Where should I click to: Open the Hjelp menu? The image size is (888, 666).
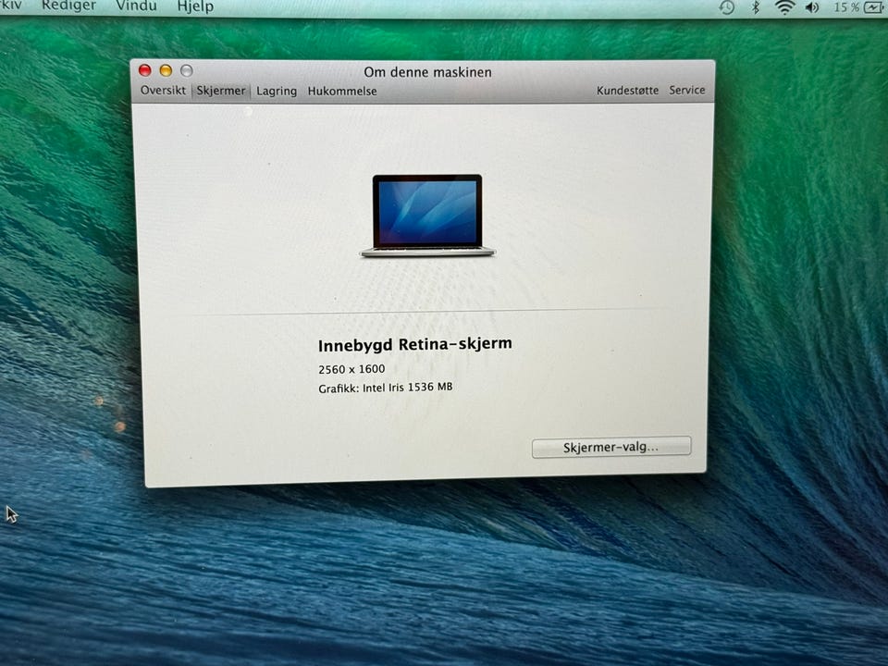195,6
